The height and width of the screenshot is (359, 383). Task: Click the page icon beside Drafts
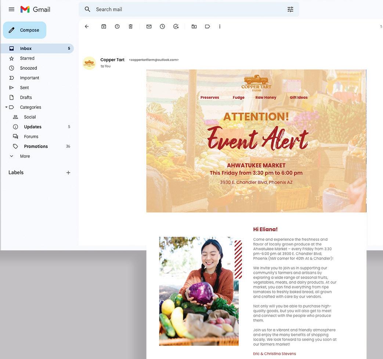tap(11, 97)
